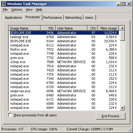This screenshot has width=133, height=133.
Task: Click the Task Manager title bar icon
Action: pos(4,4)
